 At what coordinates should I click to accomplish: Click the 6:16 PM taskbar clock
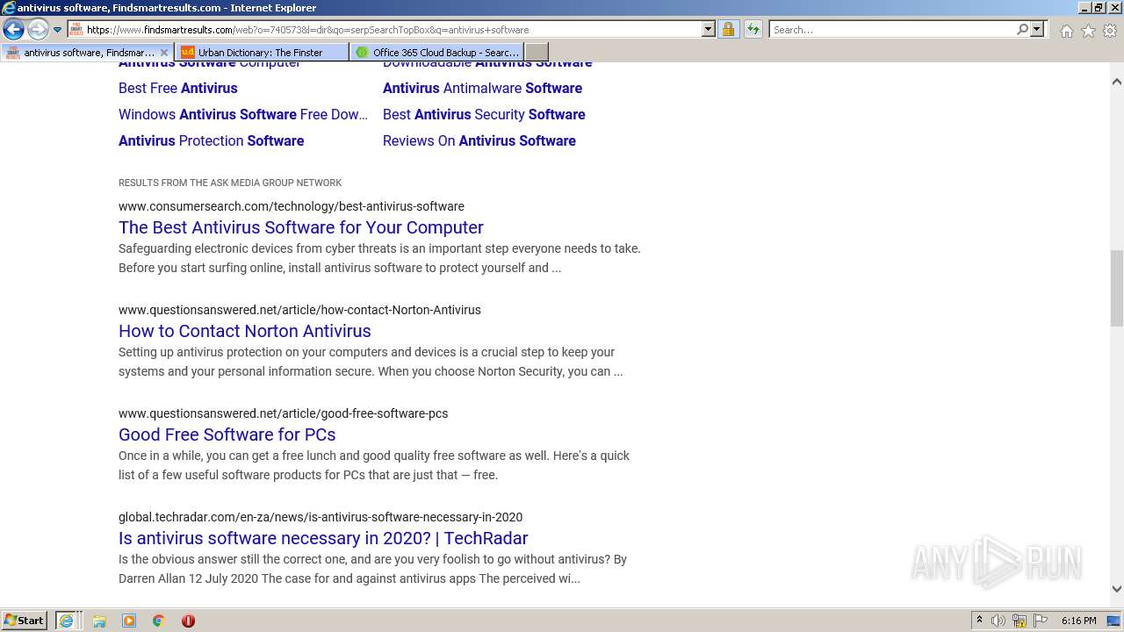[x=1078, y=621]
